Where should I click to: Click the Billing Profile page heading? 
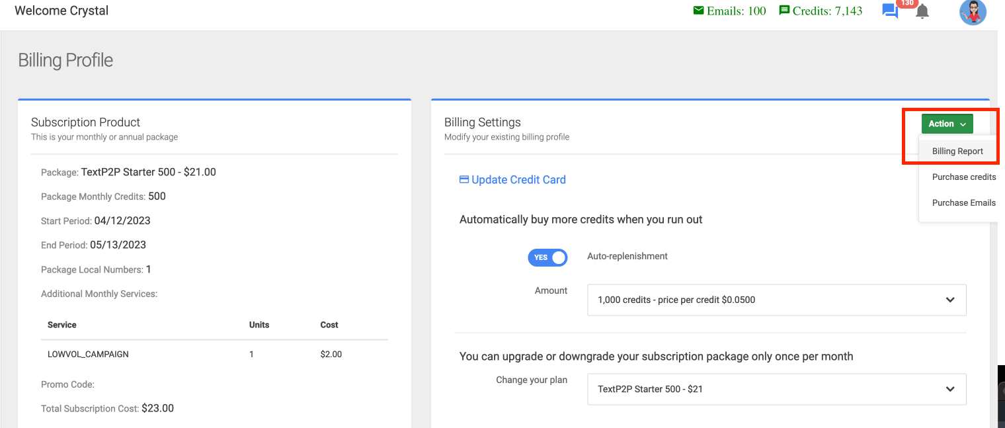click(x=65, y=60)
